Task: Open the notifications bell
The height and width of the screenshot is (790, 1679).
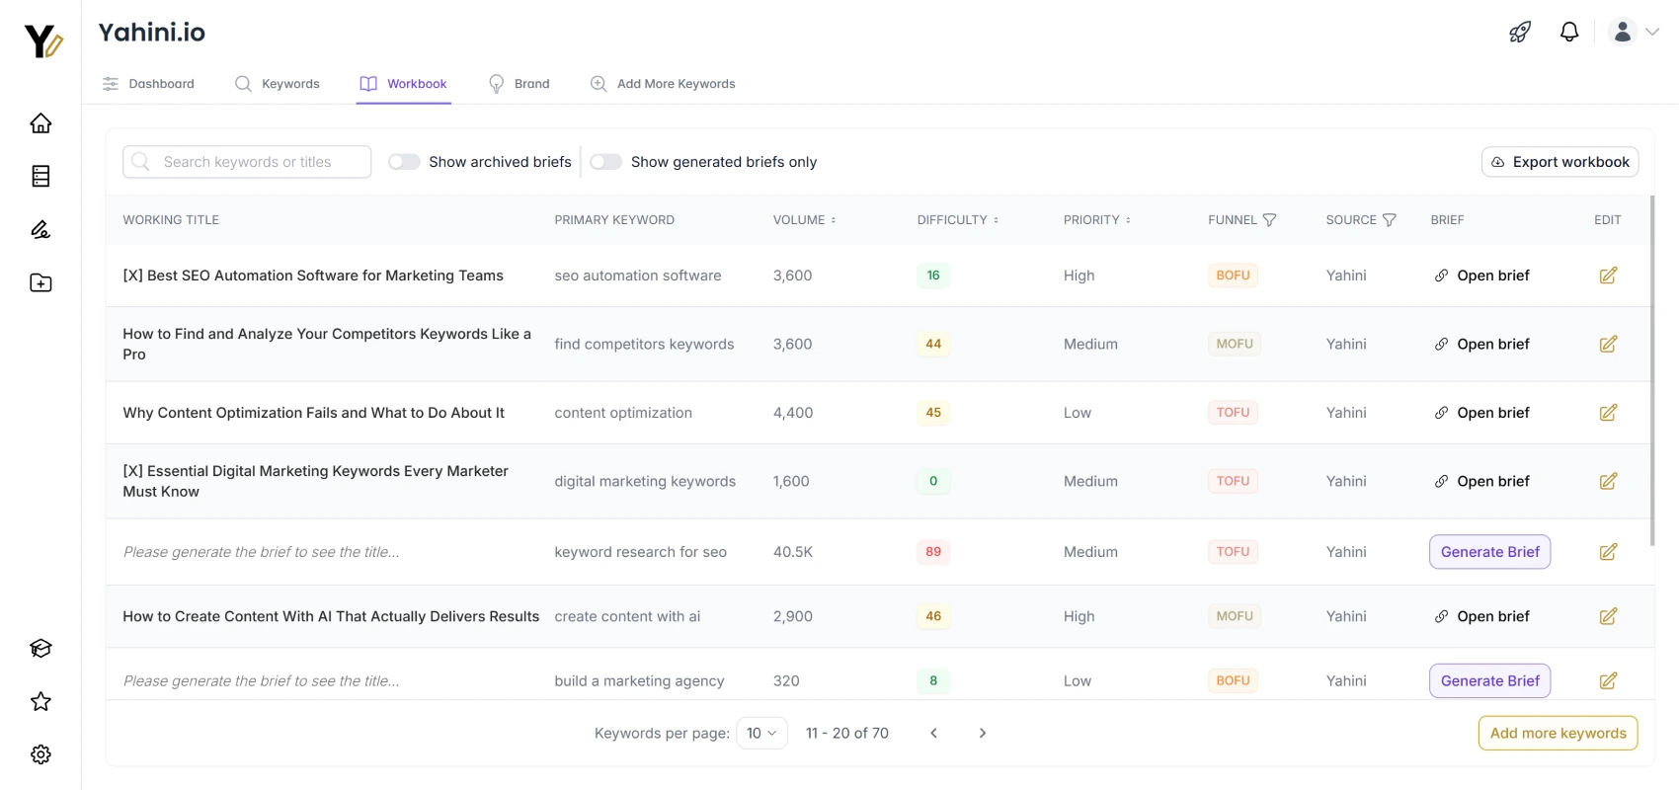Action: 1569,32
